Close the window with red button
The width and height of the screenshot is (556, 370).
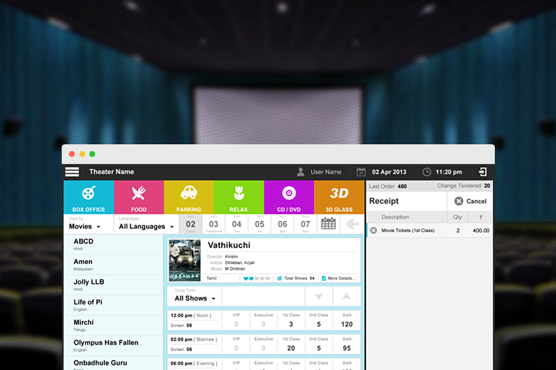tap(72, 154)
